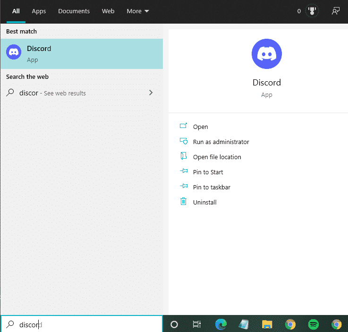Click the search box magnifier icon
This screenshot has height=332, width=348.
[x=10, y=324]
